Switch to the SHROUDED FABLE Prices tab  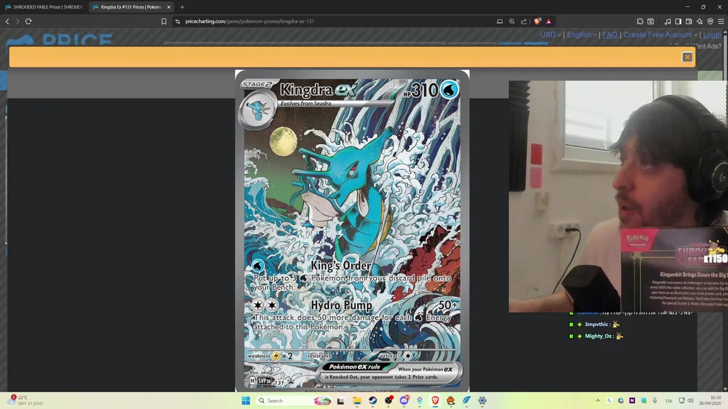pos(44,7)
